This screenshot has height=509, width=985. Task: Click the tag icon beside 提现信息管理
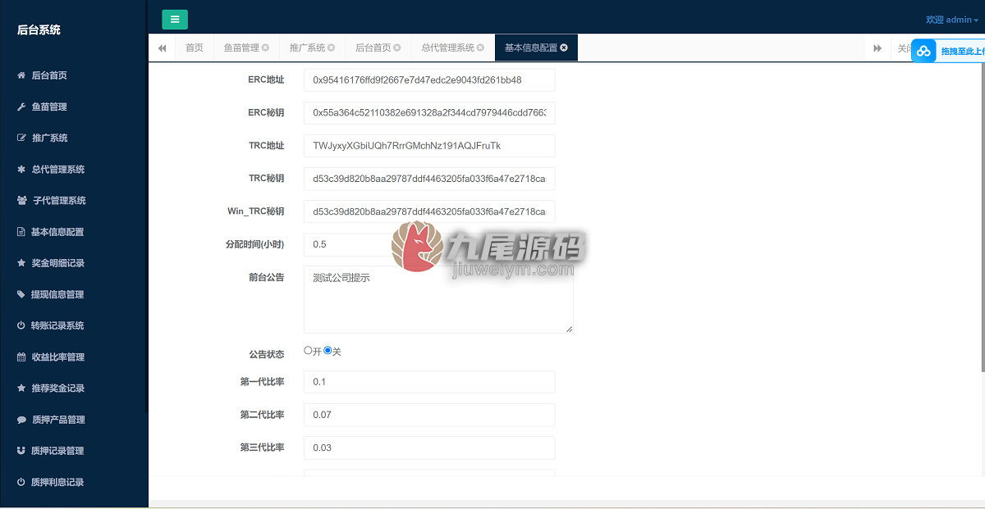pyautogui.click(x=21, y=294)
